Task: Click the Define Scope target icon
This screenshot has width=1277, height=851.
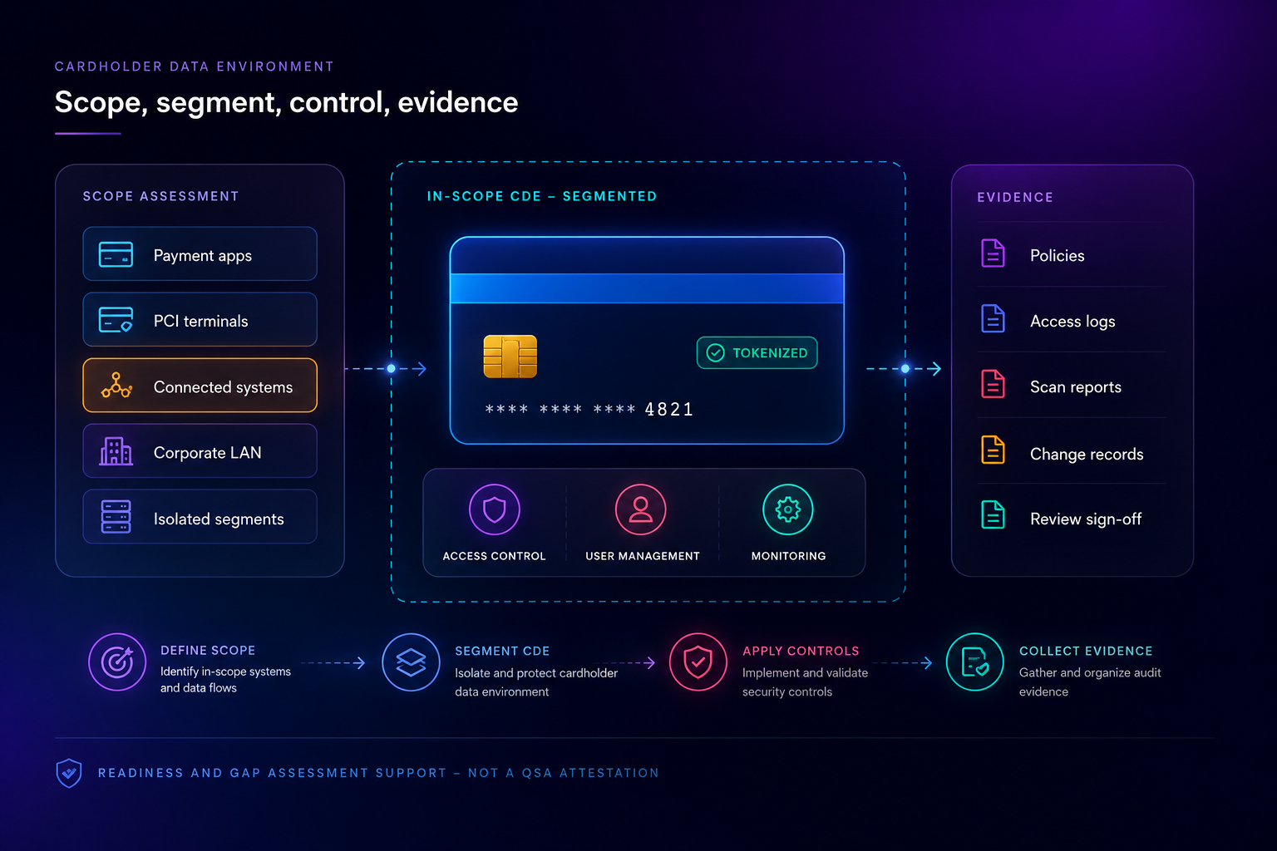Action: (x=117, y=662)
